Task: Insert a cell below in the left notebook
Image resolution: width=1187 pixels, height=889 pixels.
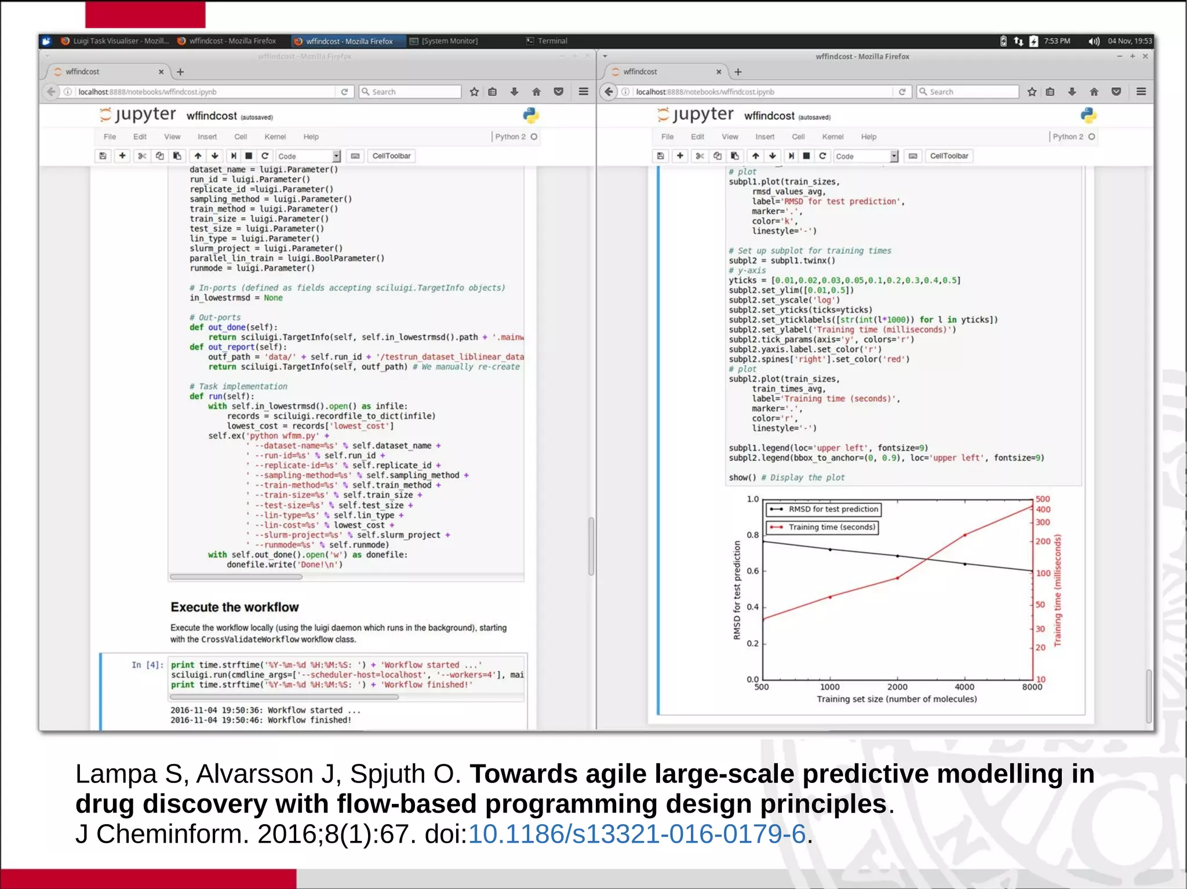Action: (122, 156)
